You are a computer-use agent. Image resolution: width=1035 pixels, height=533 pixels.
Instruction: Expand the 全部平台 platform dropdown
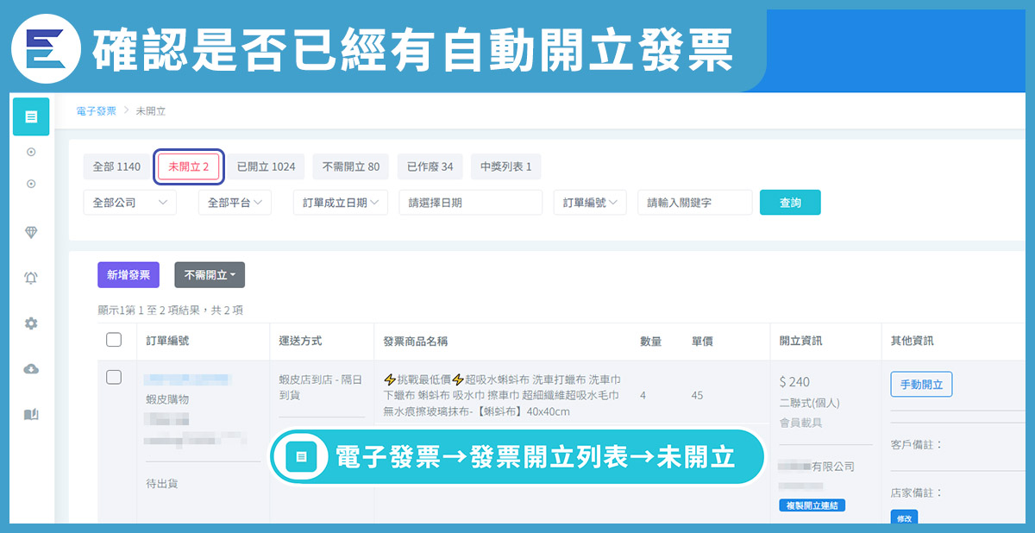pos(235,203)
